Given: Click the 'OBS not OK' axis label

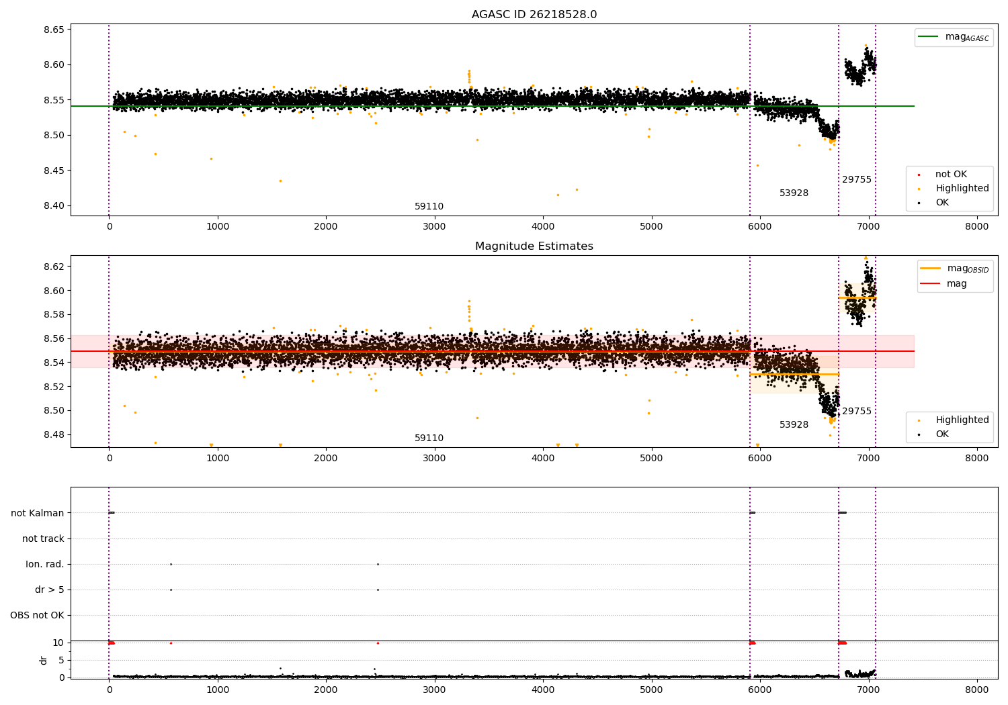Looking at the screenshot, I should [37, 616].
